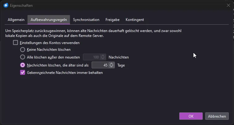Click the Nachrichten label after the count field
Screen dimensions: 234x125
(119, 57)
